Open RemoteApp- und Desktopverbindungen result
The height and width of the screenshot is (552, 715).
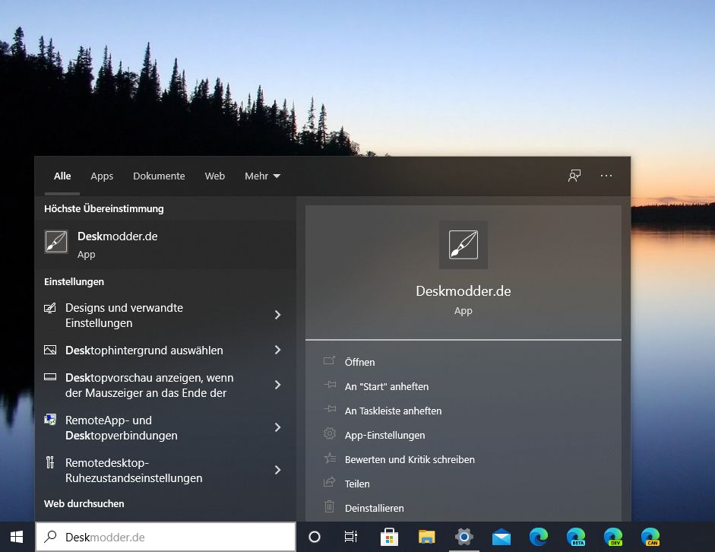tap(166, 427)
